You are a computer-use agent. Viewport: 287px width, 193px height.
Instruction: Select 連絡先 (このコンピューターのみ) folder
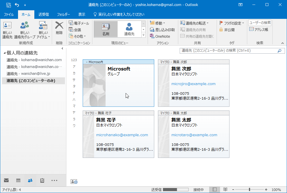pyautogui.click(x=33, y=81)
